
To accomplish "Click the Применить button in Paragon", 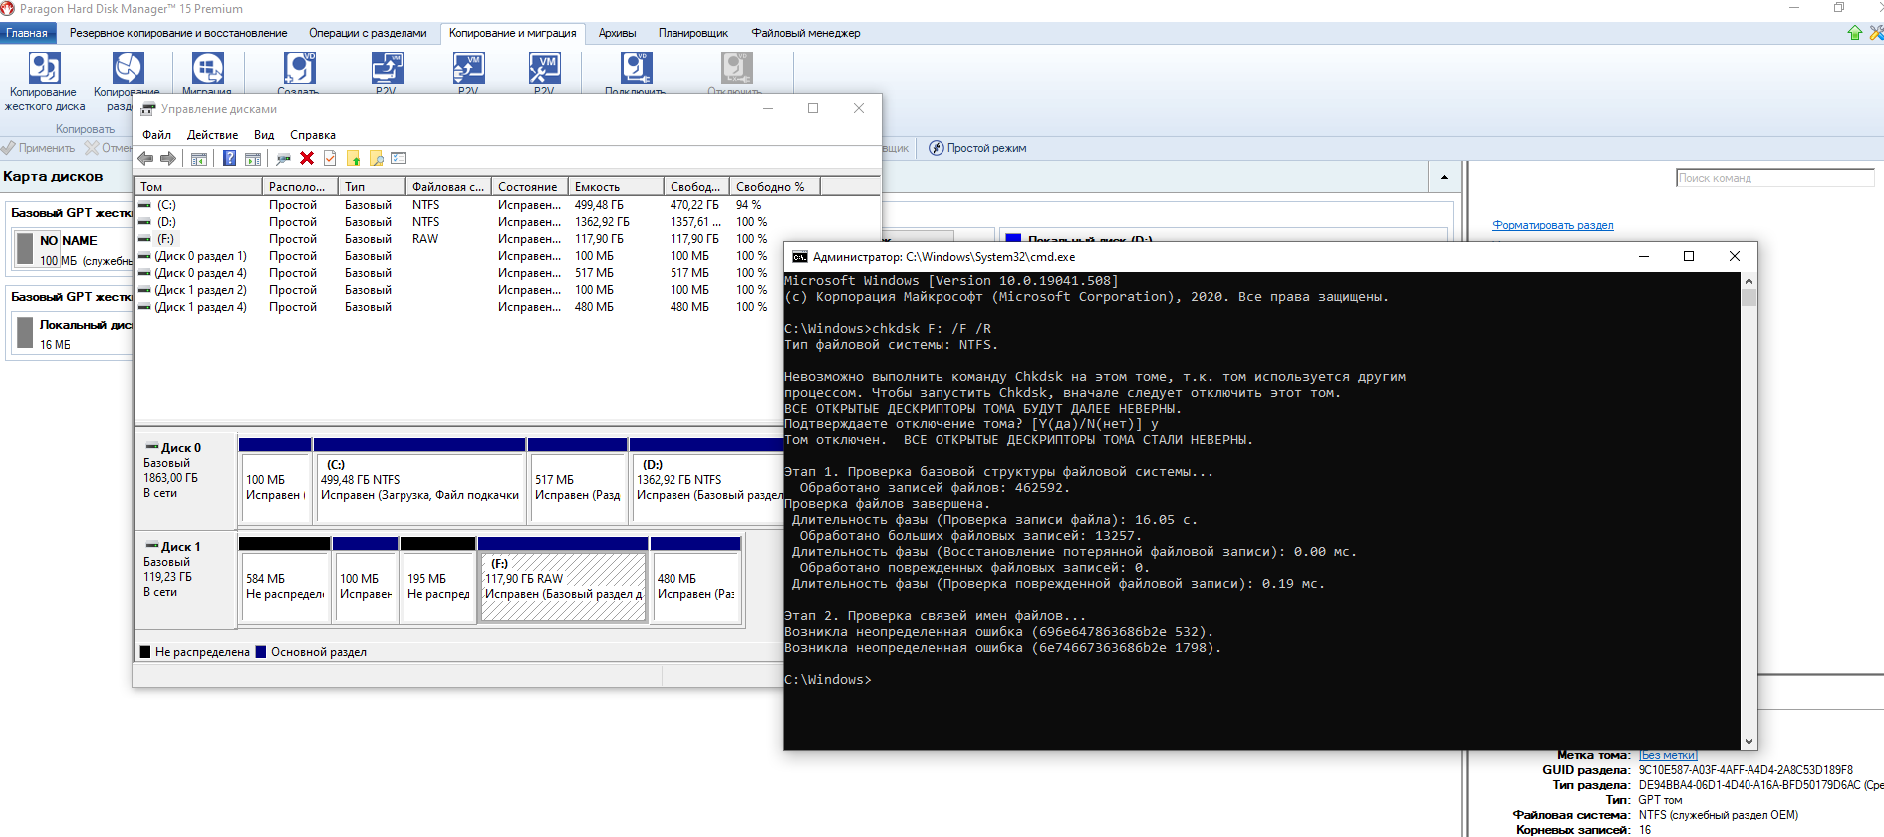I will point(38,148).
